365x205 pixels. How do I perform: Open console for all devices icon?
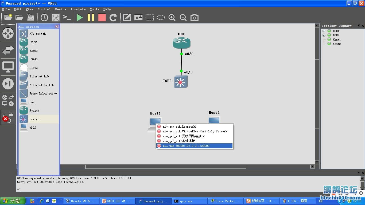click(x=67, y=18)
